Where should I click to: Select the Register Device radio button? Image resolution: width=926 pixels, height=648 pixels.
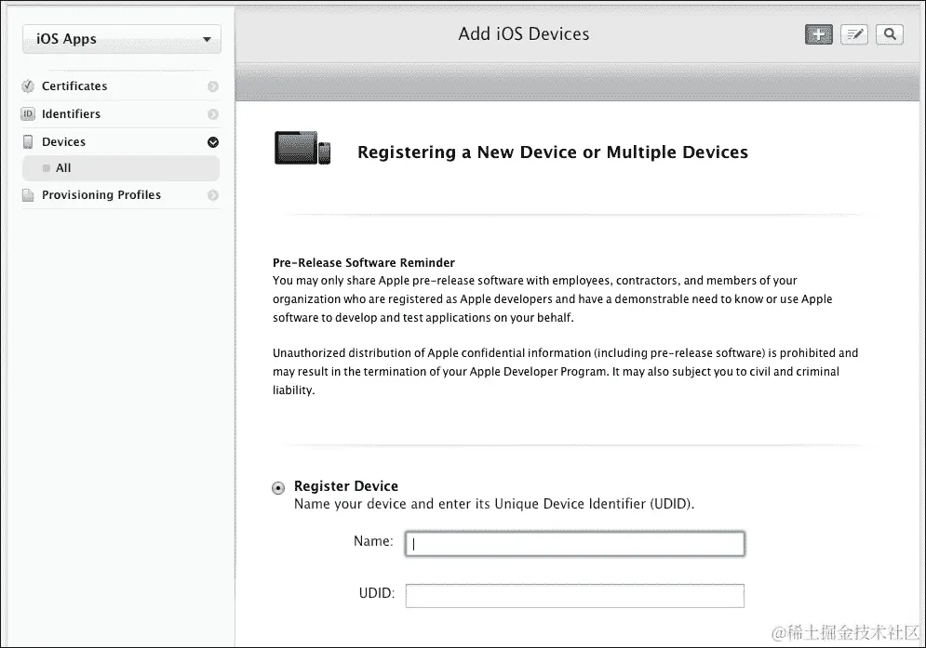click(278, 488)
